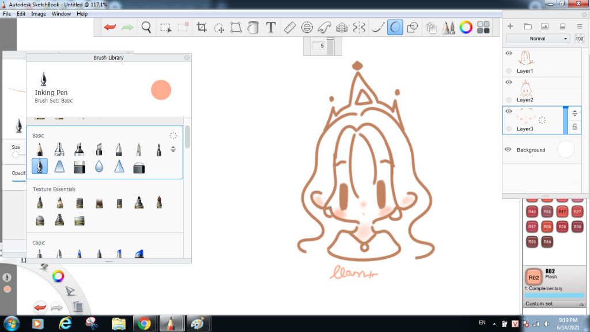Select the Text tool
This screenshot has width=590, height=332.
pos(271,27)
